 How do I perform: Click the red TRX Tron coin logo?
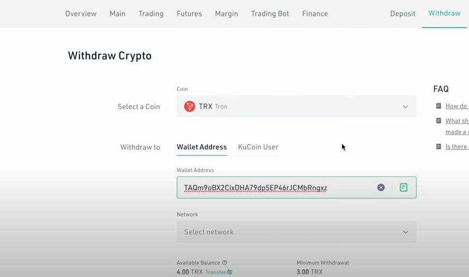click(190, 107)
